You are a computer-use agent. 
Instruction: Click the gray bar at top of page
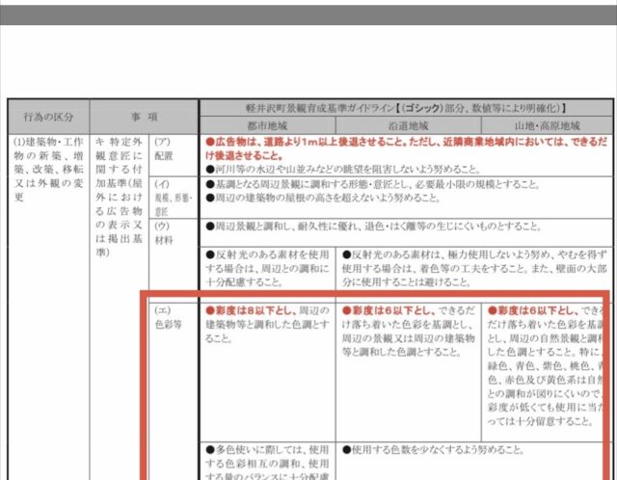(x=308, y=12)
